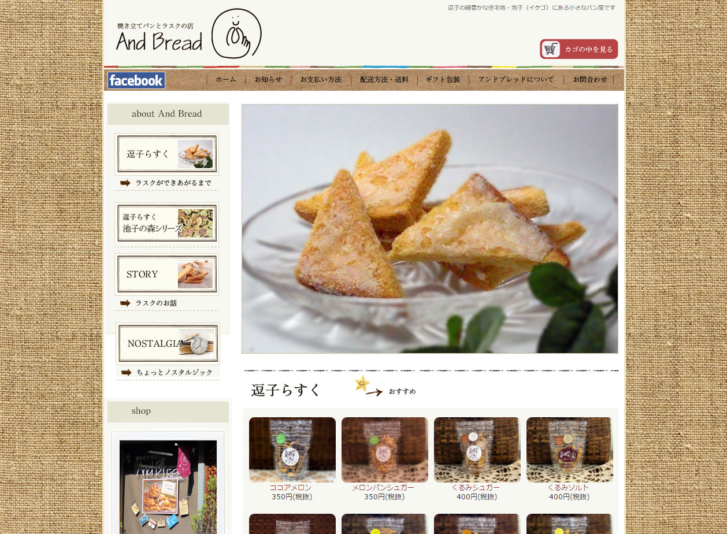Open お問合わせ contact page

(590, 80)
